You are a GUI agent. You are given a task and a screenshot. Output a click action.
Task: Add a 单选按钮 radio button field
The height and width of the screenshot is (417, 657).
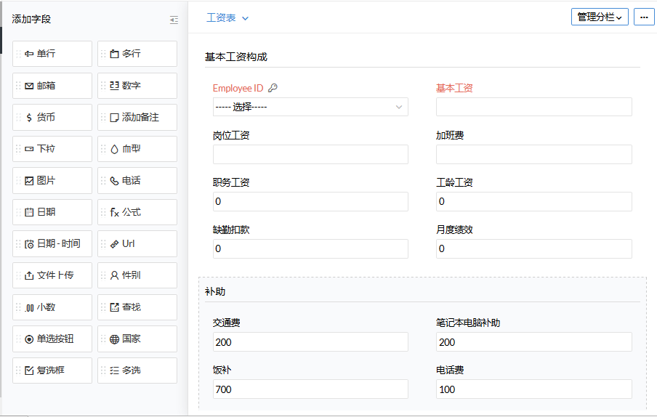tap(52, 339)
